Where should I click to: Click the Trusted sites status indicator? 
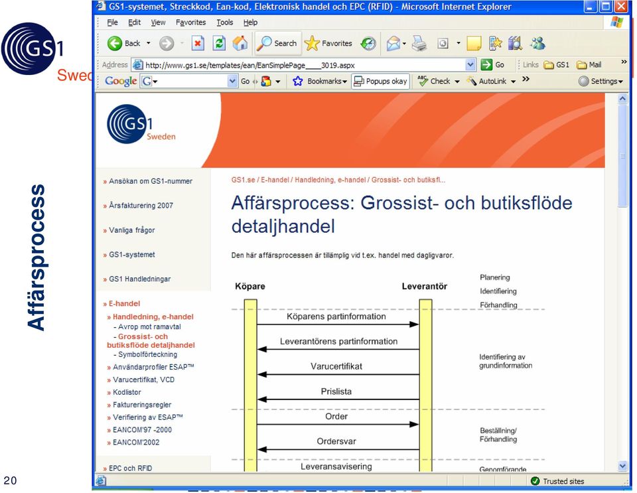558,481
